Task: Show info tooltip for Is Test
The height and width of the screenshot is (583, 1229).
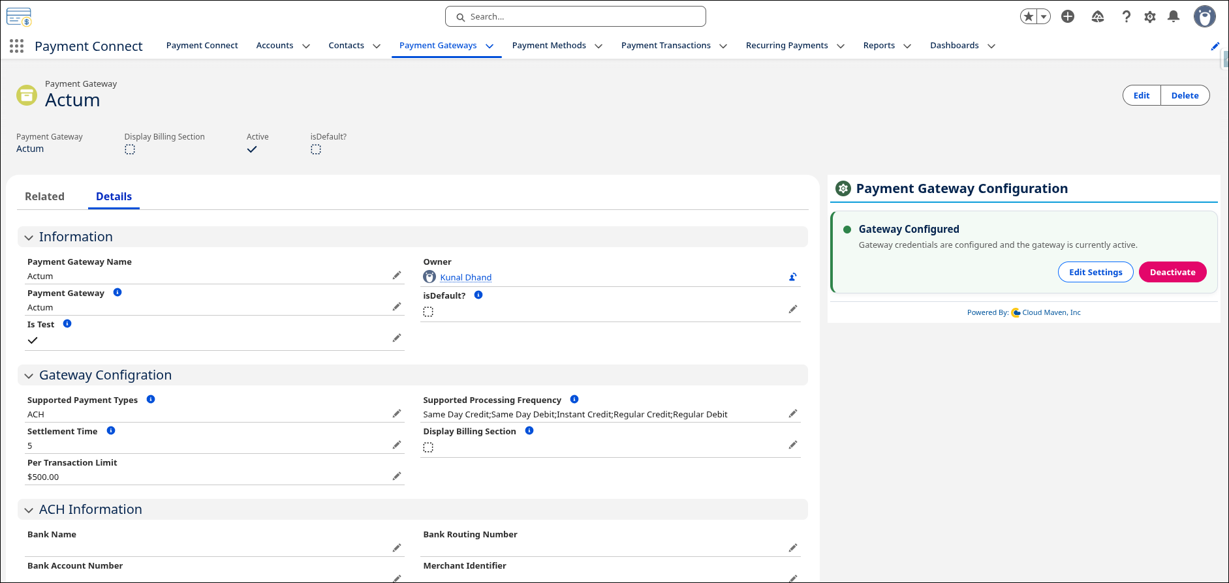Action: 67,323
